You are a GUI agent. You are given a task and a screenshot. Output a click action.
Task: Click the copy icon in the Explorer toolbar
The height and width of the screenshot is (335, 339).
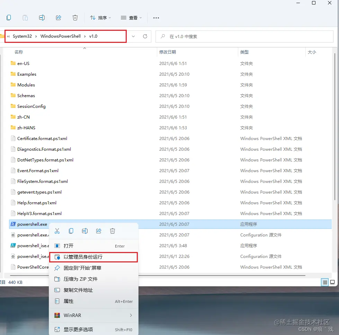click(x=9, y=18)
